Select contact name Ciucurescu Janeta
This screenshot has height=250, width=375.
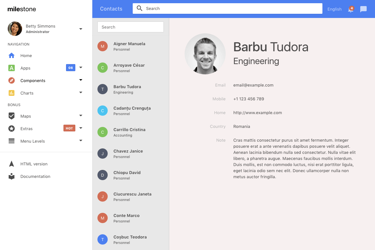point(132,194)
